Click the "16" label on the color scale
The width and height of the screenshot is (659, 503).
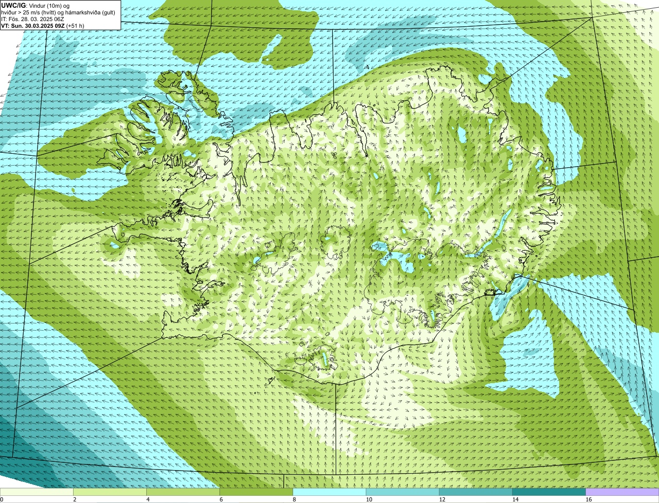pyautogui.click(x=588, y=499)
